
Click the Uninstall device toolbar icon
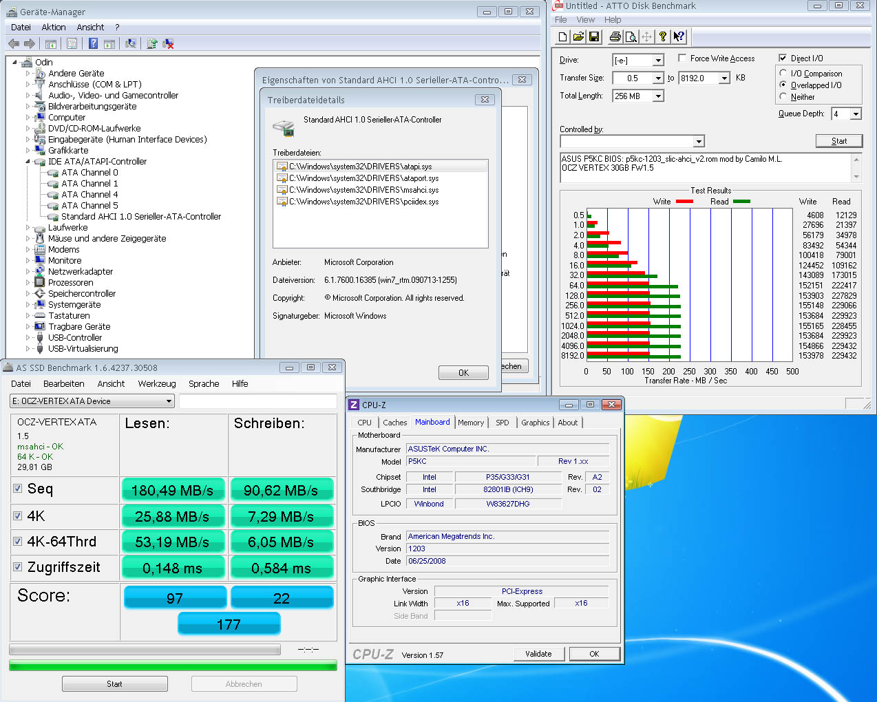pyautogui.click(x=168, y=43)
